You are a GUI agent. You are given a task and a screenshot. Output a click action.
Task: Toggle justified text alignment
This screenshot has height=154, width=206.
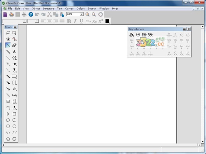[62, 21]
